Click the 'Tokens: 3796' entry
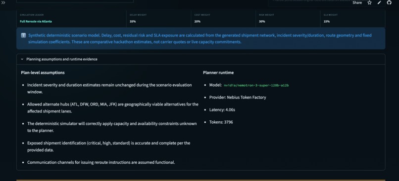The image size is (399, 181). pos(221,122)
